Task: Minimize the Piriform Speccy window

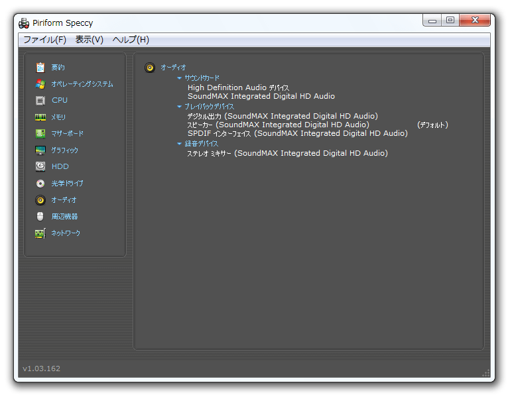Action: point(432,21)
